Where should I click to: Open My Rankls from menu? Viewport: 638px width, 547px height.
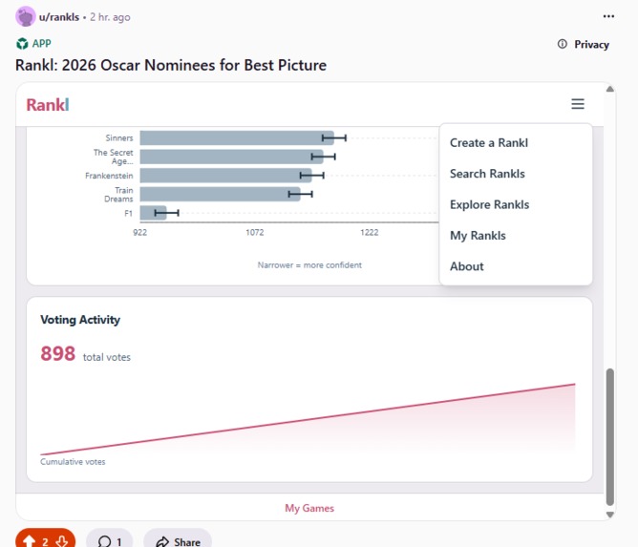478,236
